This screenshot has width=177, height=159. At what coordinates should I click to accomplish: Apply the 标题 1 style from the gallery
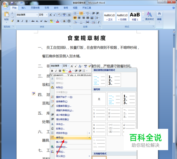coord(135,17)
